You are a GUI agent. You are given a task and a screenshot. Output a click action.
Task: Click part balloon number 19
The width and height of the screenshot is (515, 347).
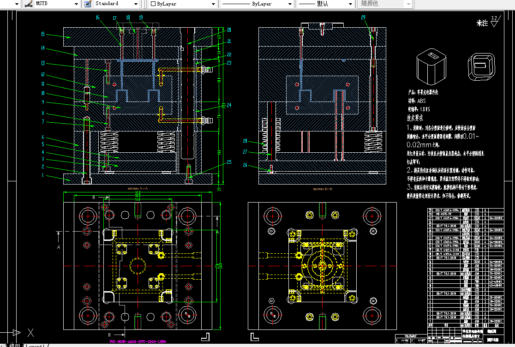point(141,18)
